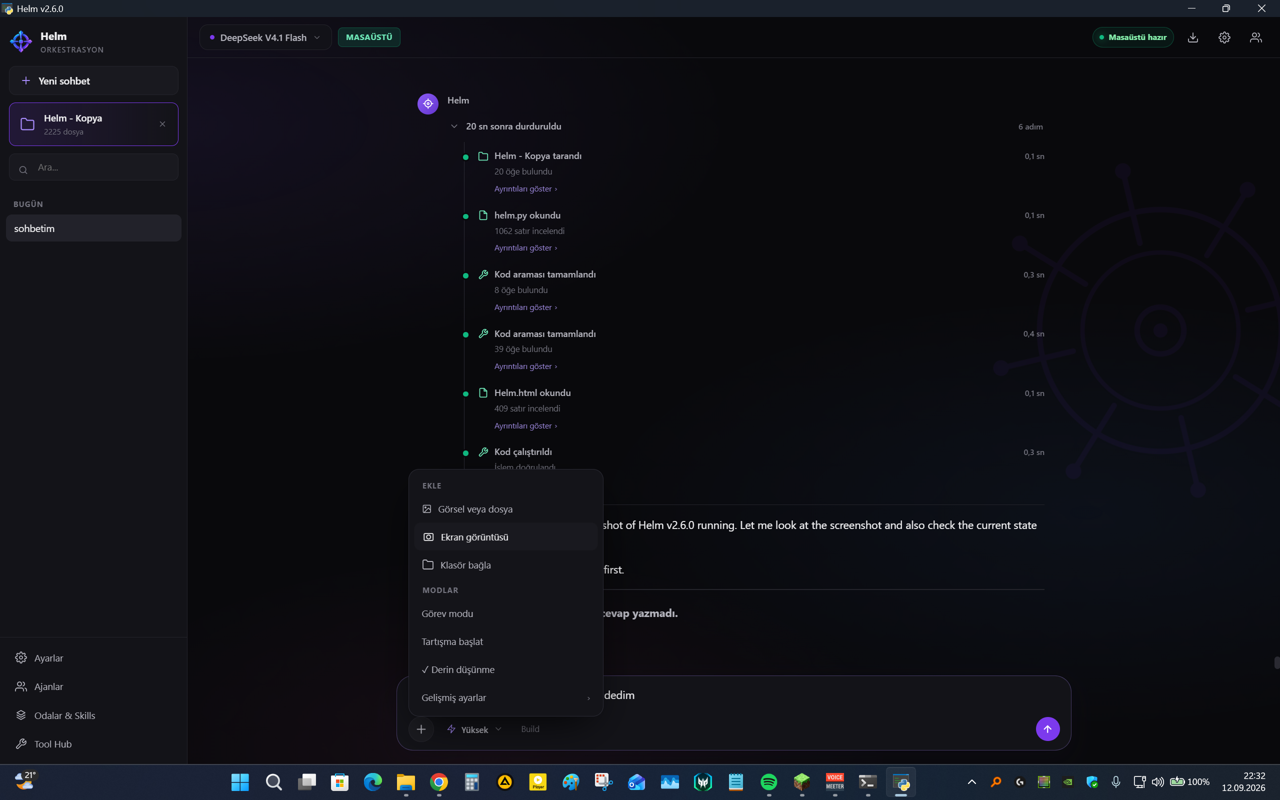Click the file icon next to Helm.html okundu
This screenshot has width=1280, height=800.
483,393
